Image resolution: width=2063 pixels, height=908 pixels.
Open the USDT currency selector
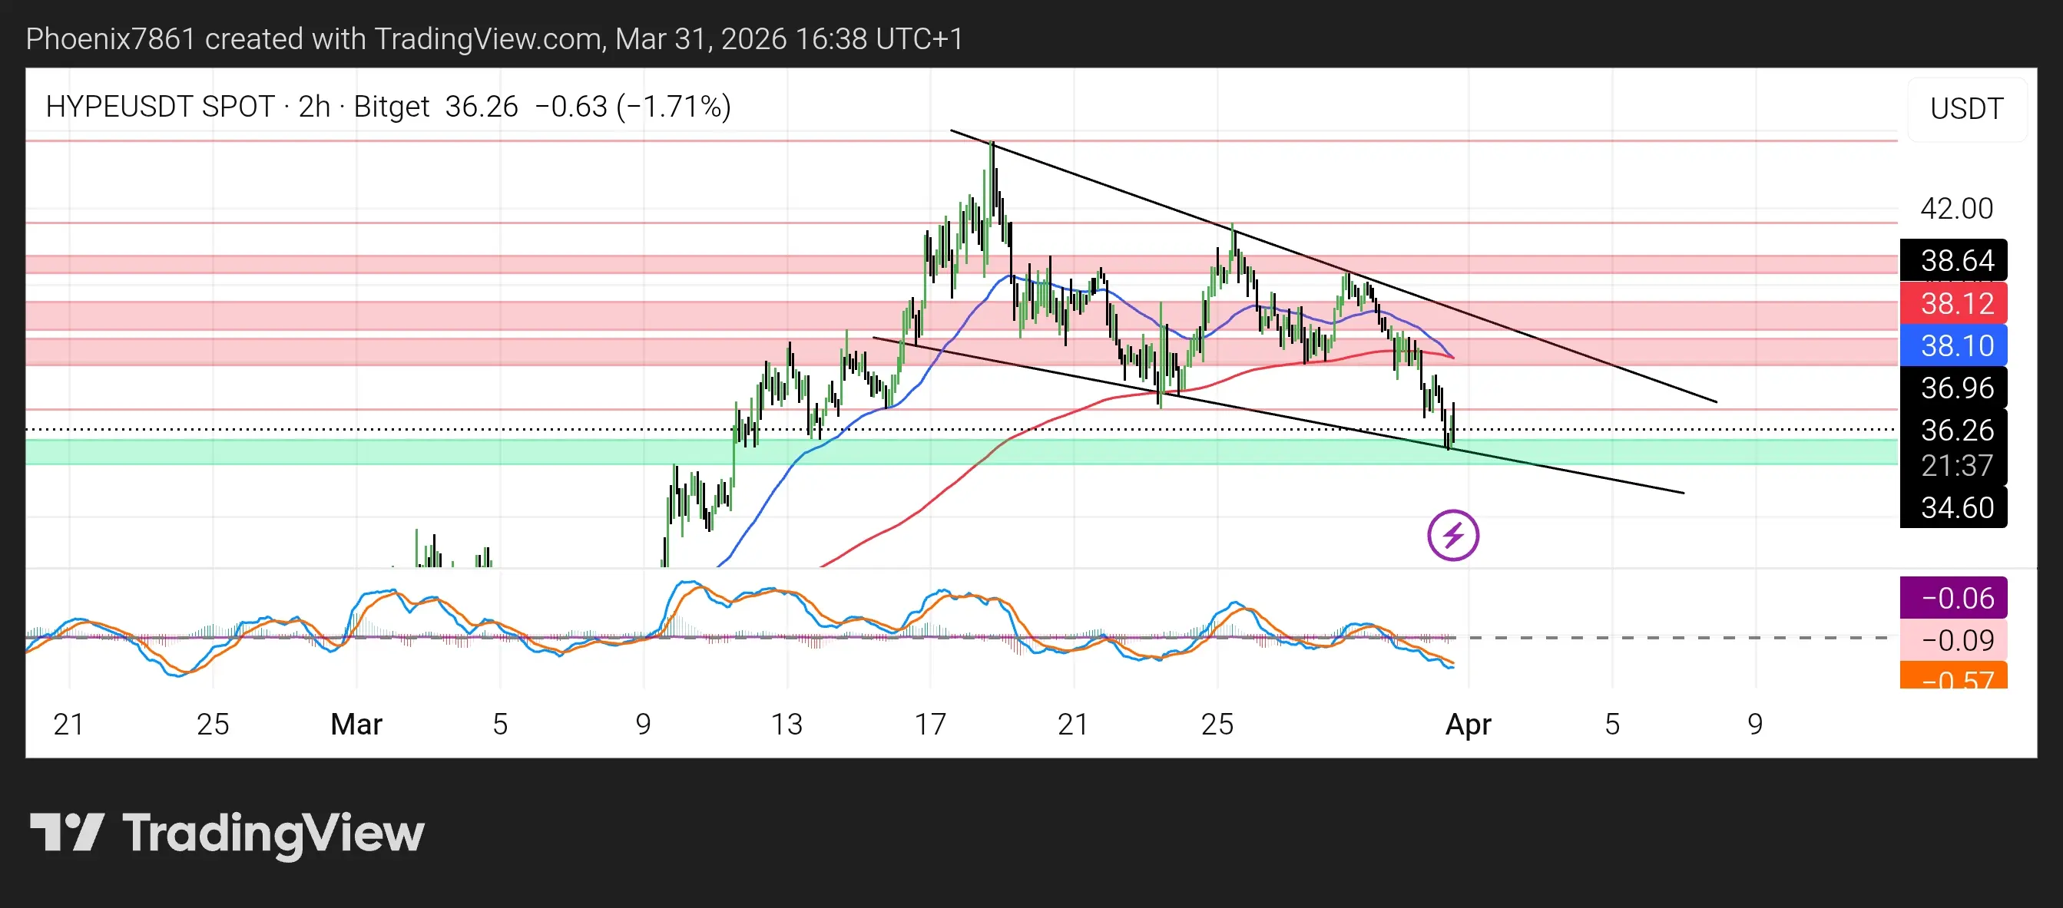coord(1966,109)
